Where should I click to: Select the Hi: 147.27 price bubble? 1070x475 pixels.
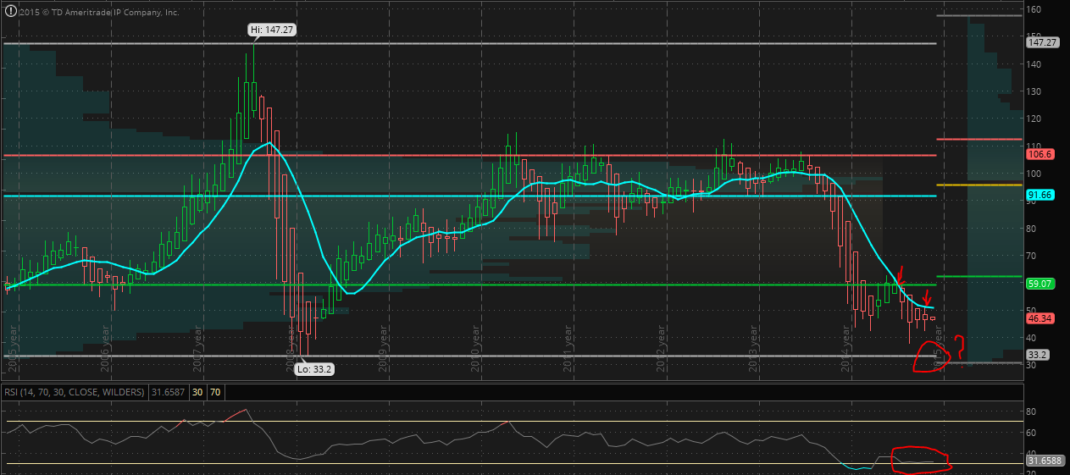click(271, 30)
